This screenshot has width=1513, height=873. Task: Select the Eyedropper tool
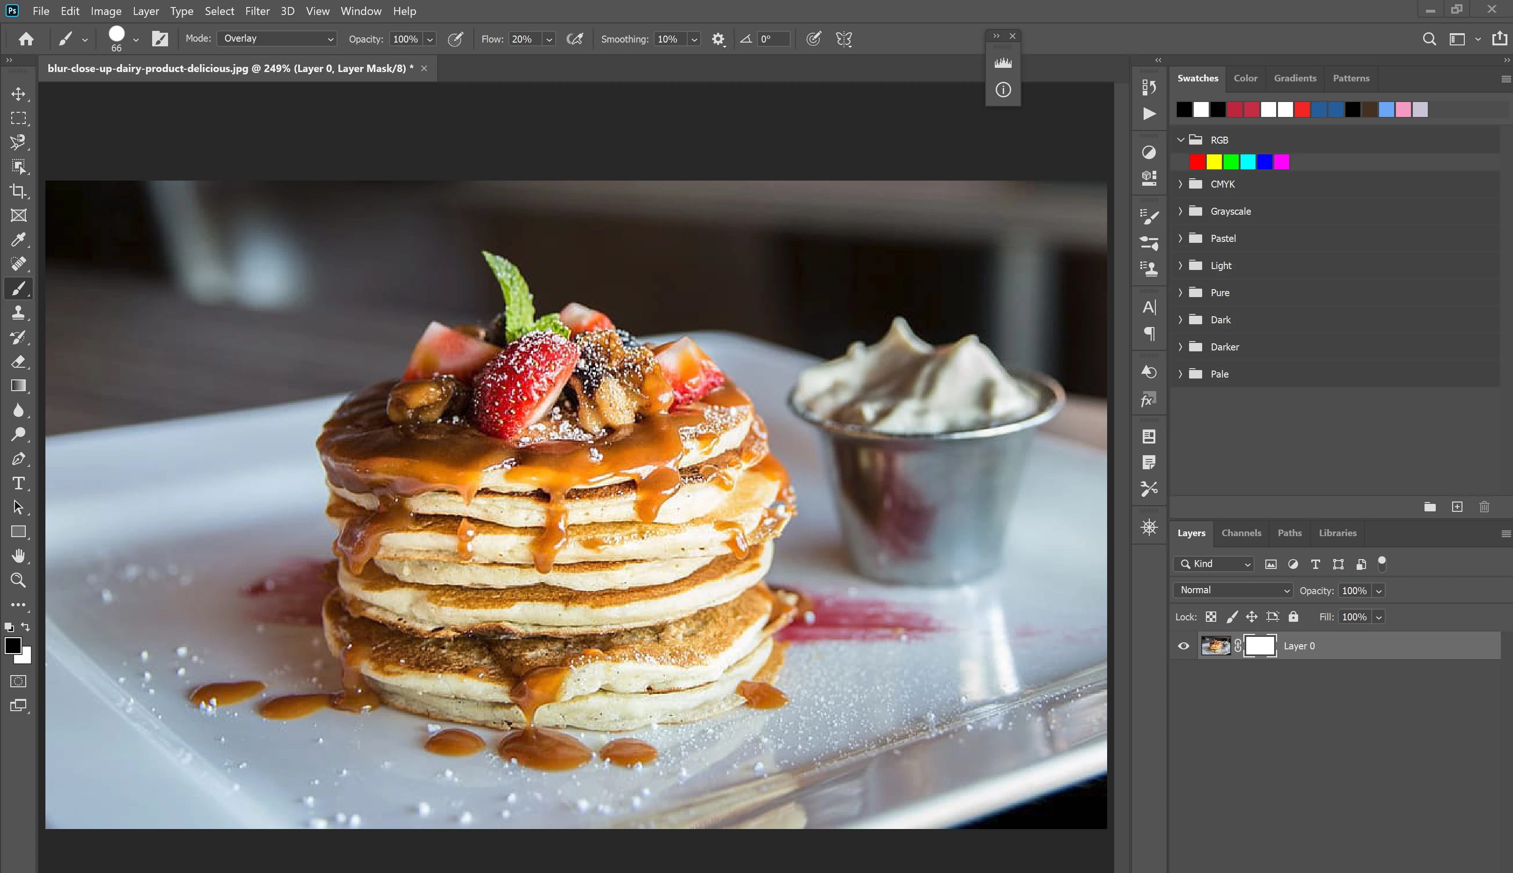(x=18, y=240)
